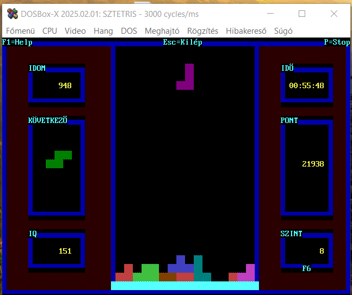Open the Video menu
Screen dimensions: 352x295
pos(75,31)
